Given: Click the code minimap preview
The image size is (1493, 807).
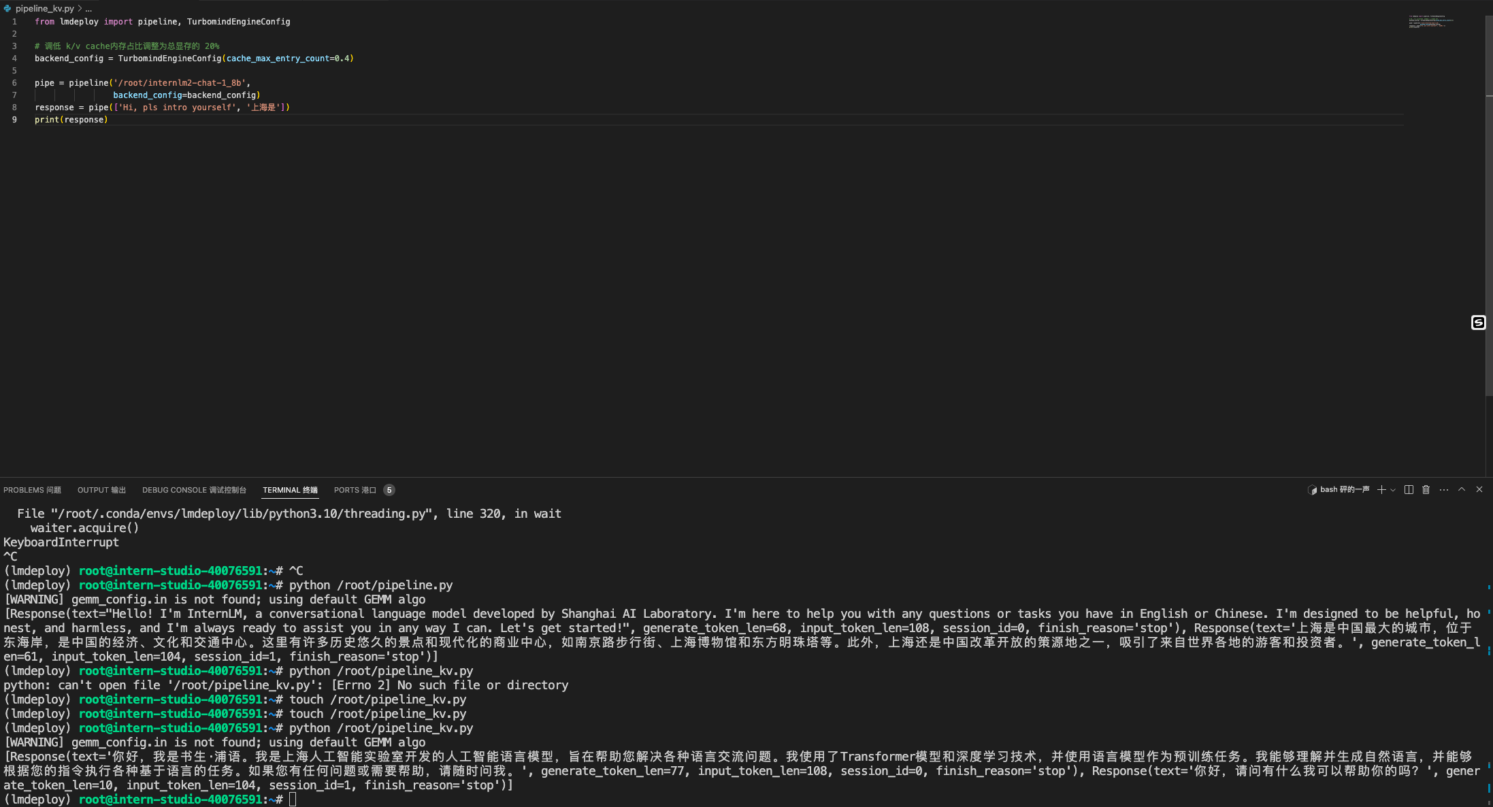Looking at the screenshot, I should click(x=1430, y=22).
